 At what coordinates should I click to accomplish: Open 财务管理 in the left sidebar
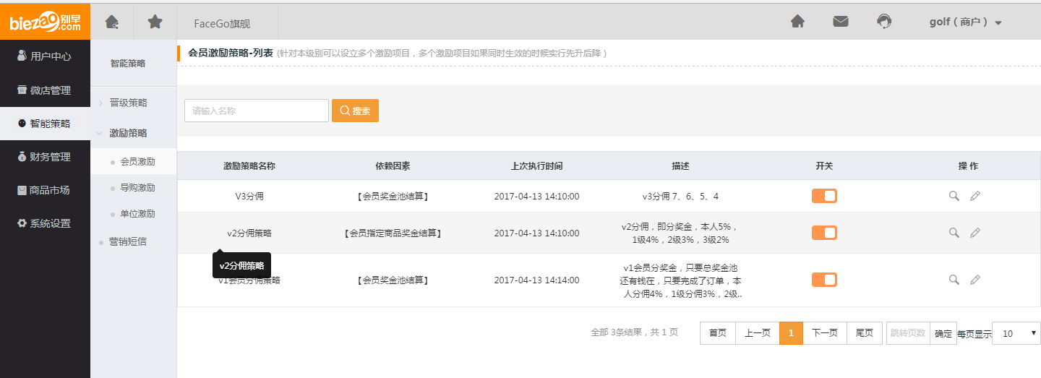[45, 157]
